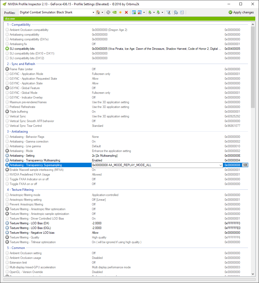Click the import profile icon with down arrow
Viewport: 259px width, 283px height.
coord(158,12)
